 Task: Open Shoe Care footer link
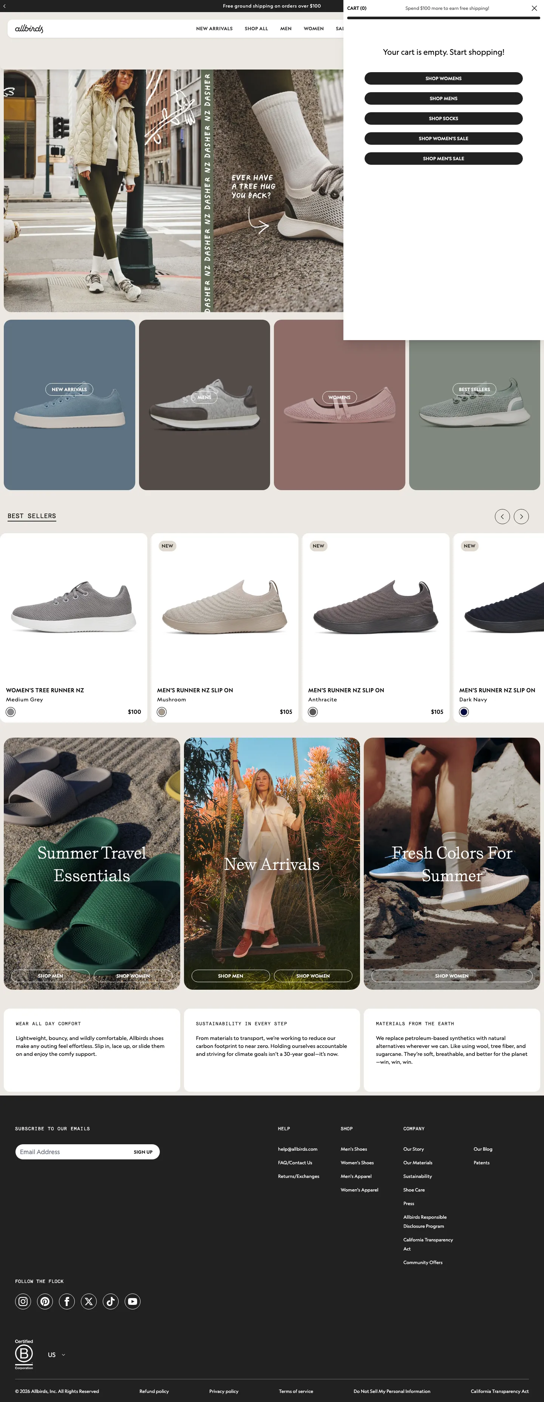(x=414, y=1190)
